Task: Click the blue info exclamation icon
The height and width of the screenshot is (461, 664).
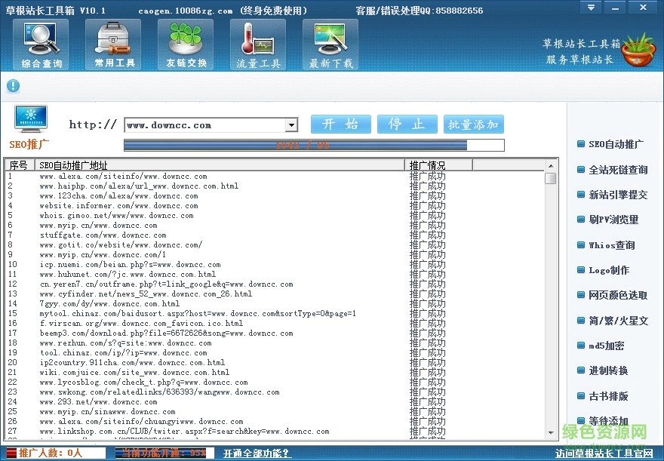Action: point(13,86)
